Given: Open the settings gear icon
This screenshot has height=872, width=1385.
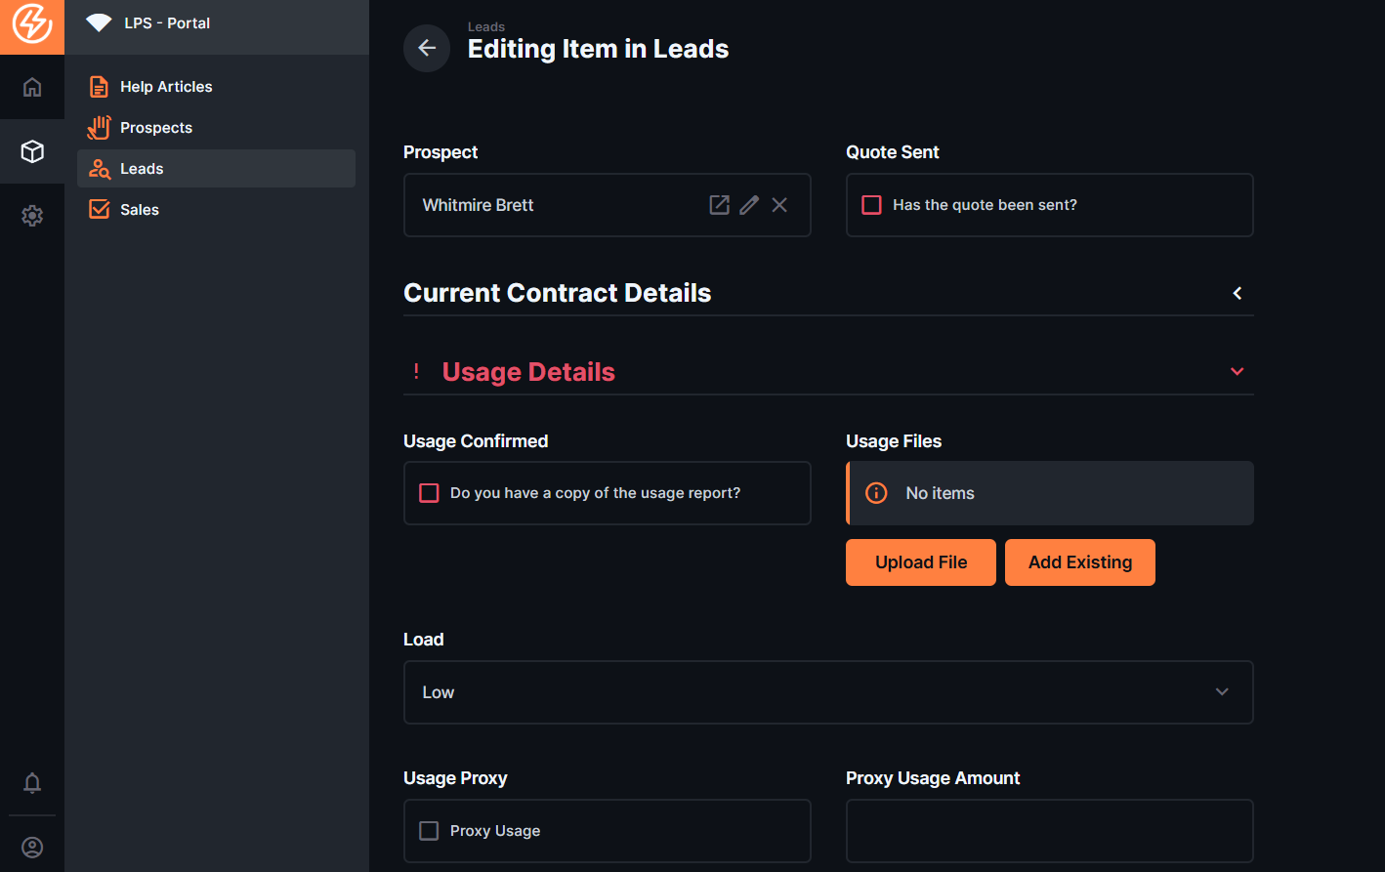Looking at the screenshot, I should (32, 216).
